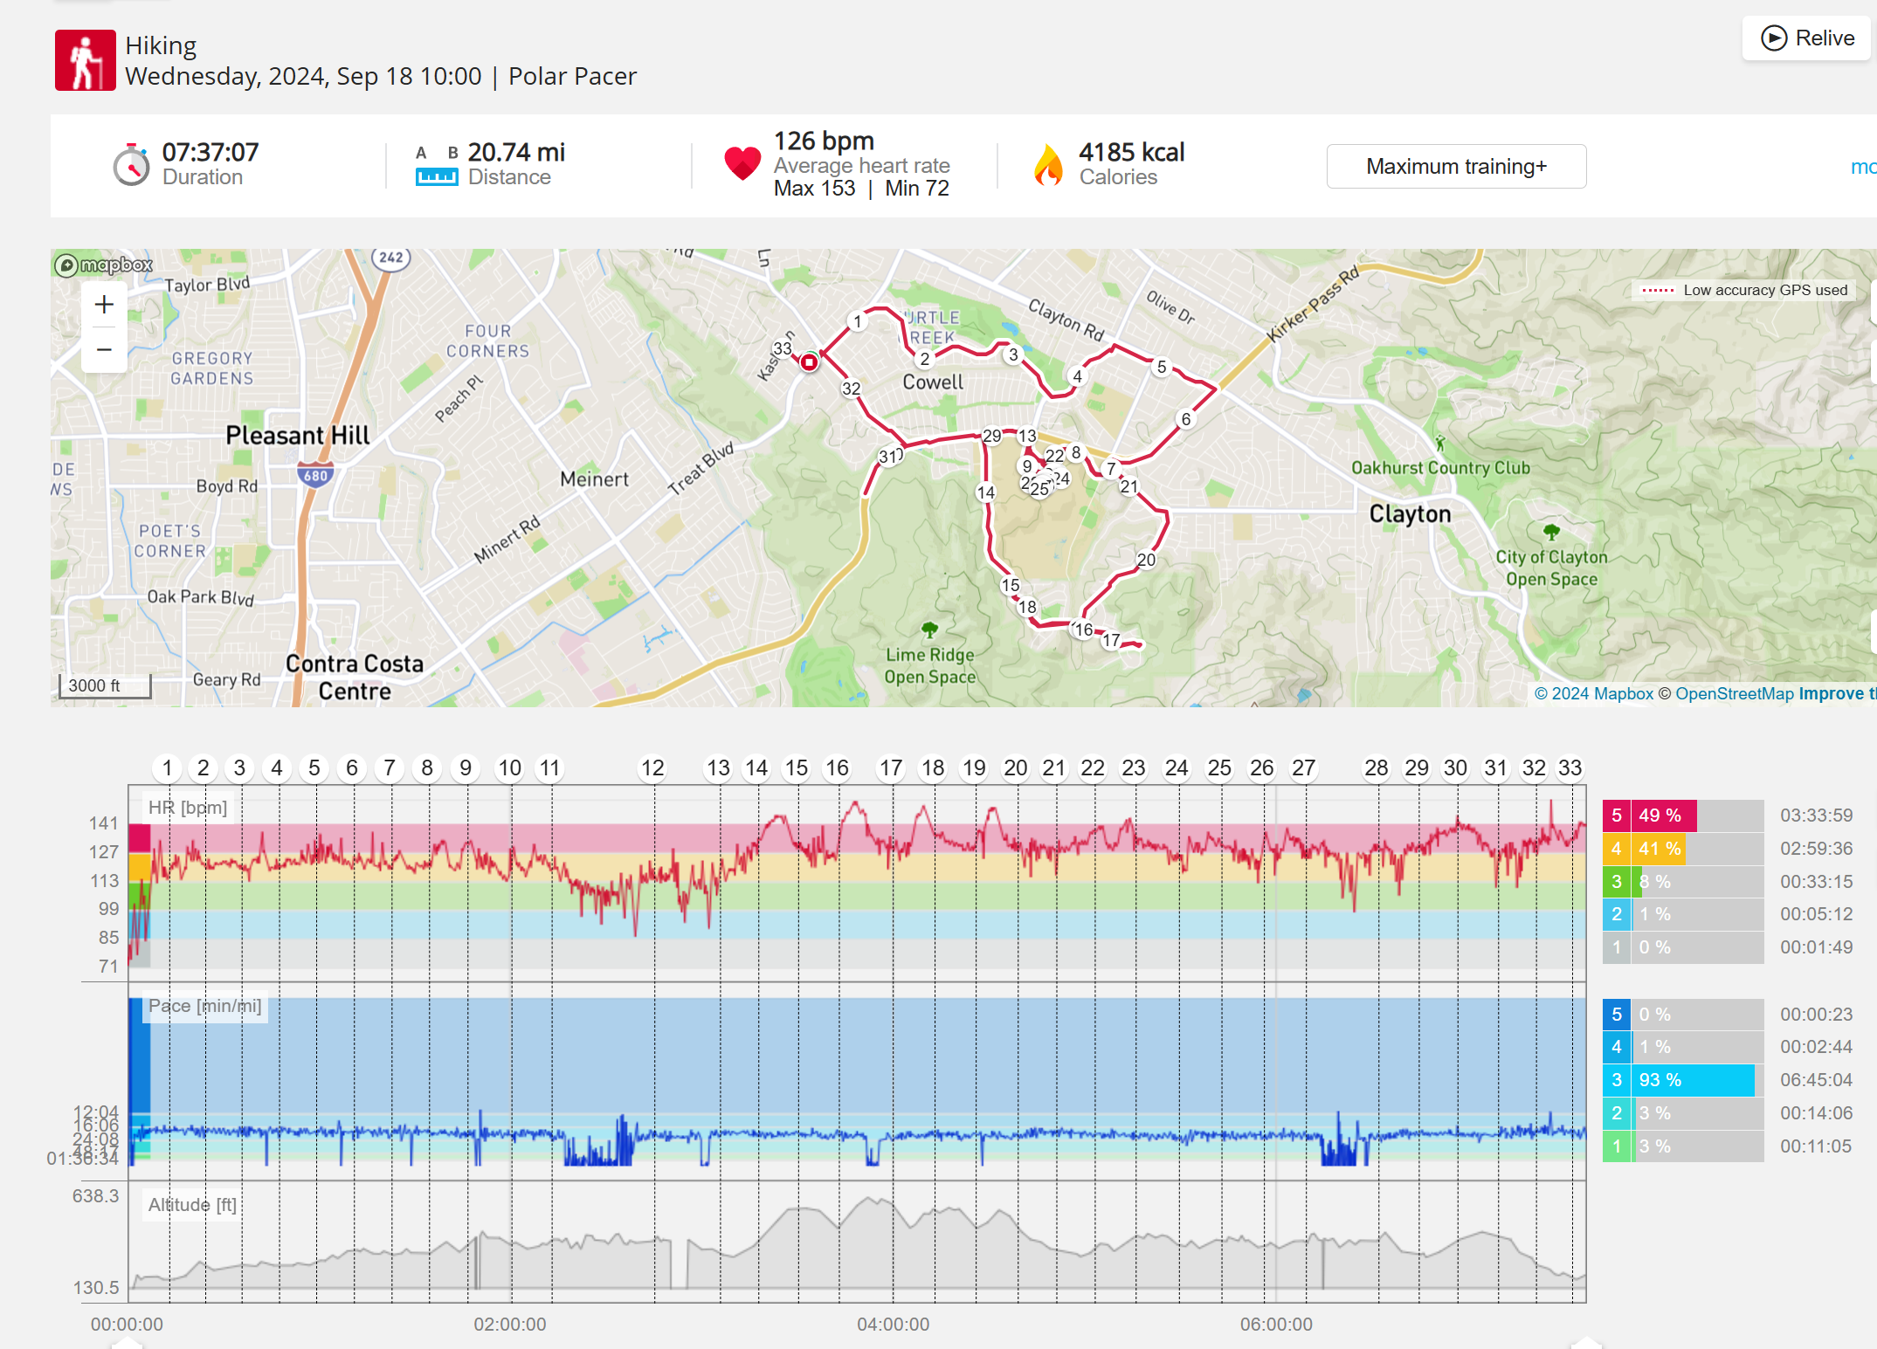Click the Relive play icon

(1773, 38)
